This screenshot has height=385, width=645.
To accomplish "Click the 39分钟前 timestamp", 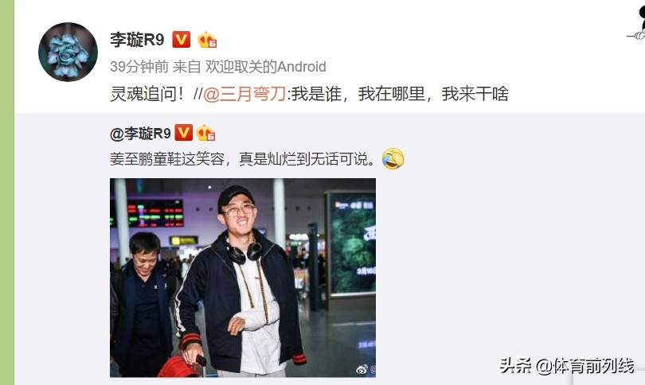I will (139, 67).
